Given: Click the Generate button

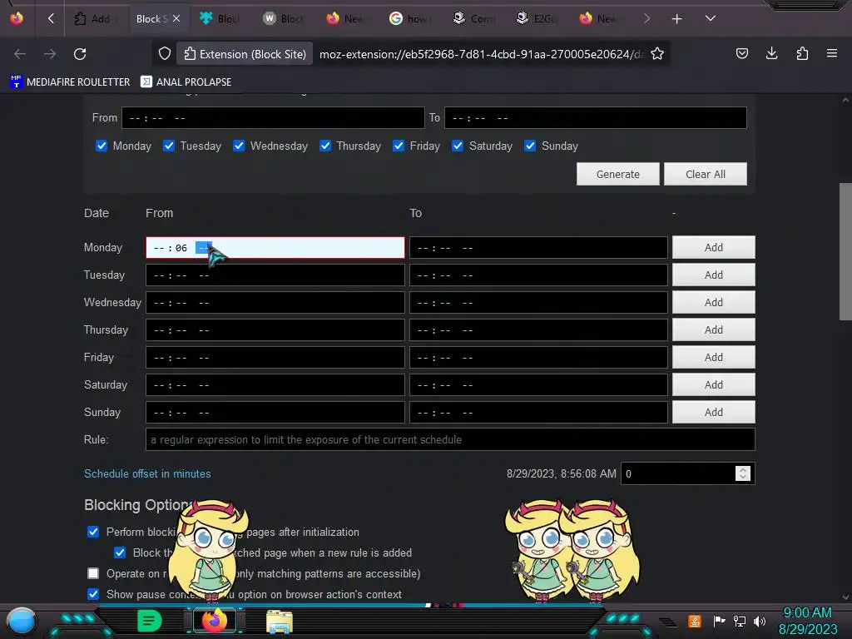Looking at the screenshot, I should tap(618, 174).
